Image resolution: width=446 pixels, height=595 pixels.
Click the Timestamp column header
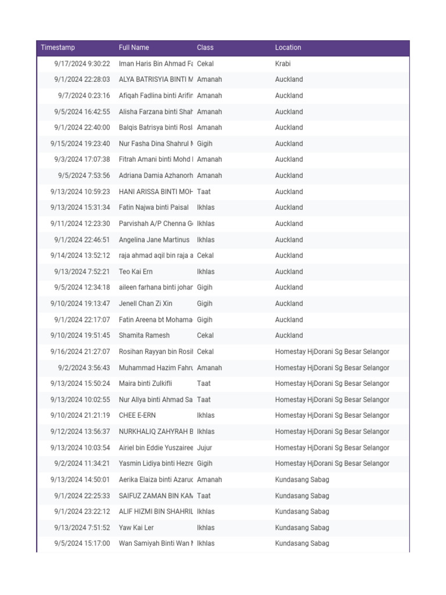57,48
